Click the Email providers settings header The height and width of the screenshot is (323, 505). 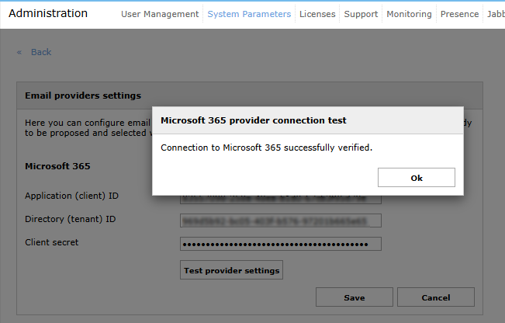pos(83,96)
